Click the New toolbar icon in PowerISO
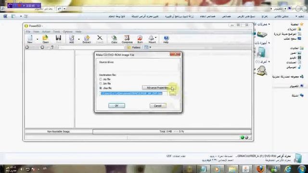 [30, 39]
